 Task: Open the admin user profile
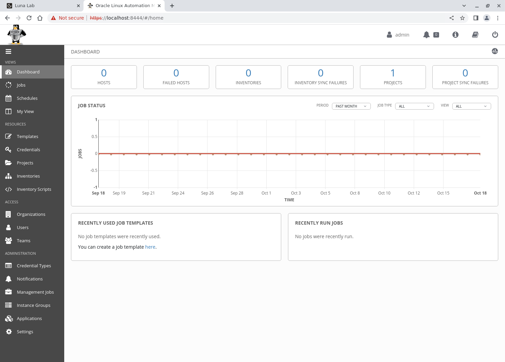pyautogui.click(x=398, y=35)
